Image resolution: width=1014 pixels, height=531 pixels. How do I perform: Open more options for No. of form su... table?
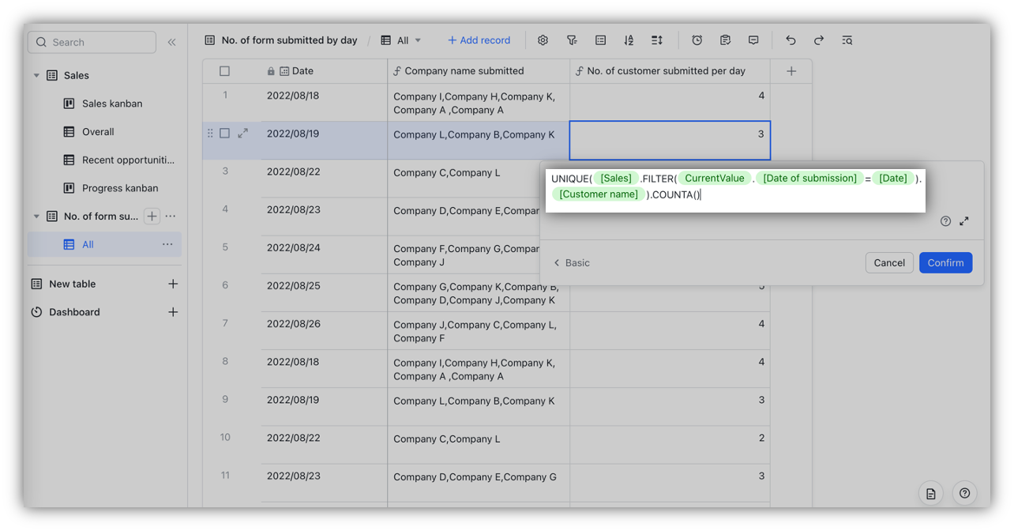point(171,217)
